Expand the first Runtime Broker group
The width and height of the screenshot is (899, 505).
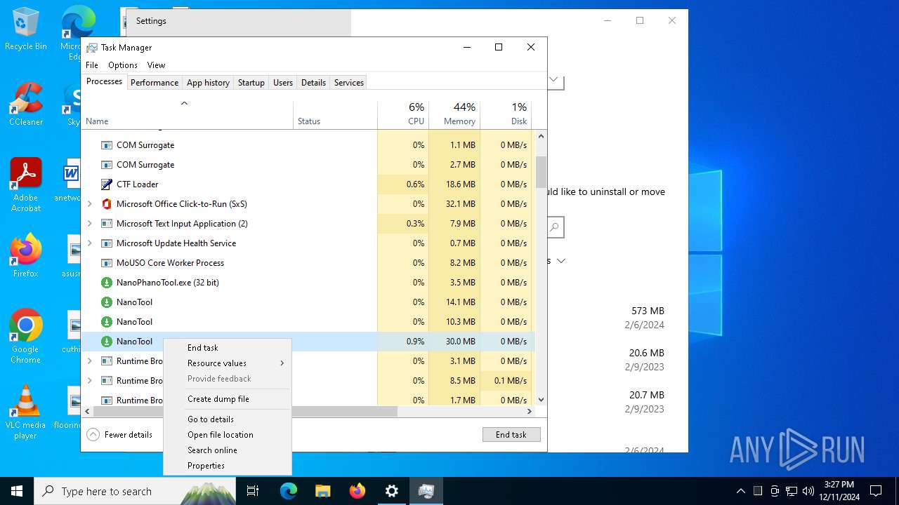coord(90,361)
